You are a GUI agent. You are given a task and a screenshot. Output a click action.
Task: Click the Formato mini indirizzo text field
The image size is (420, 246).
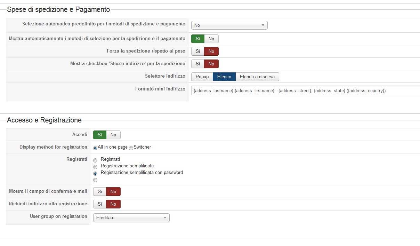[305, 90]
